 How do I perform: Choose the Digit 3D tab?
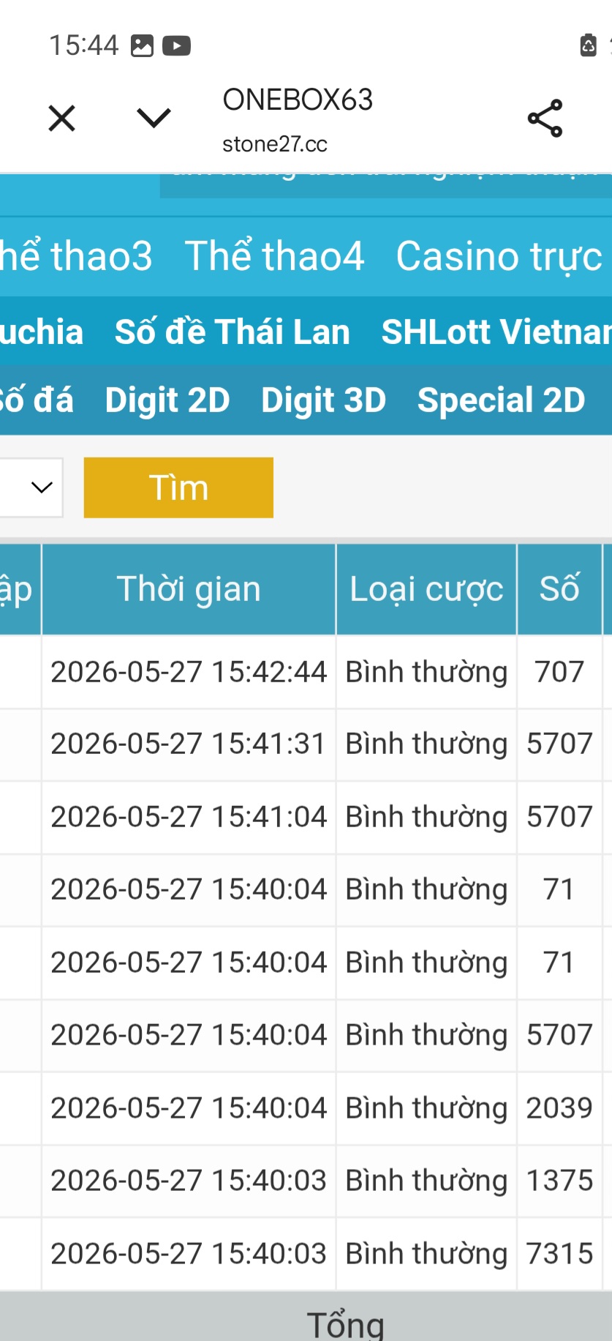(x=324, y=400)
